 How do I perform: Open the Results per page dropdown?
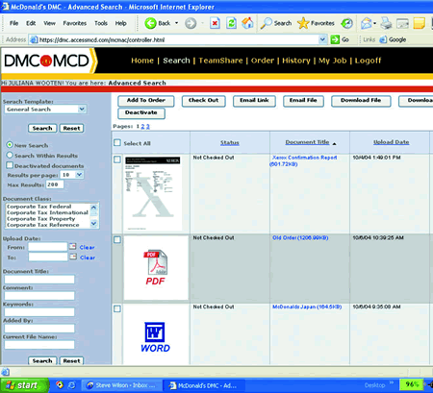79,175
